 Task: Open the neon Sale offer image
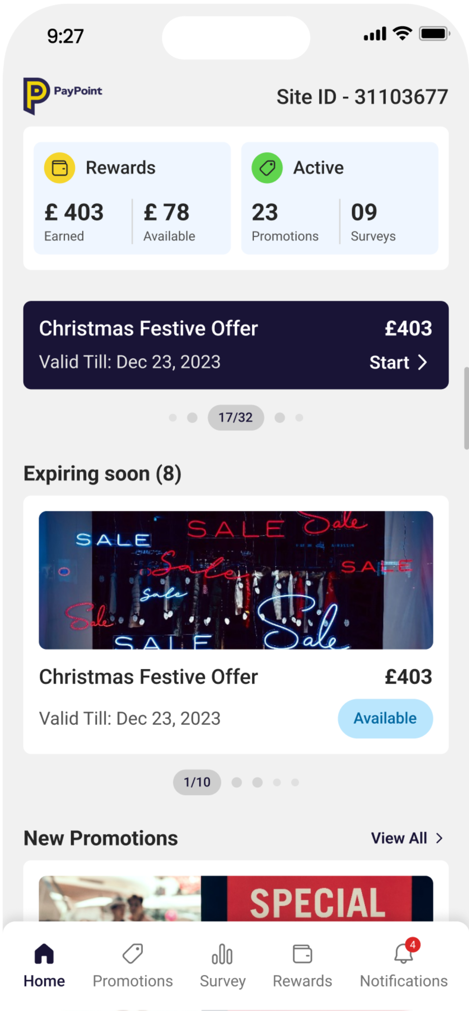236,580
